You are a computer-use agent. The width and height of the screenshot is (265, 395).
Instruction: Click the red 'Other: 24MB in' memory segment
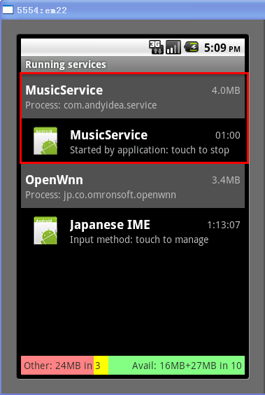[x=57, y=366]
